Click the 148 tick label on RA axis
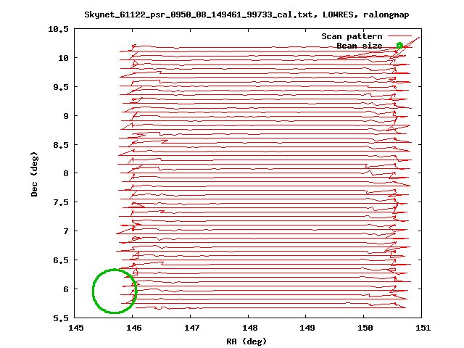This screenshot has width=464, height=348. click(x=249, y=328)
